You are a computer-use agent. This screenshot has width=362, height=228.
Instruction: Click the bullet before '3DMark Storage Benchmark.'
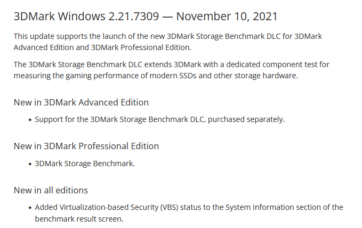tap(30, 164)
